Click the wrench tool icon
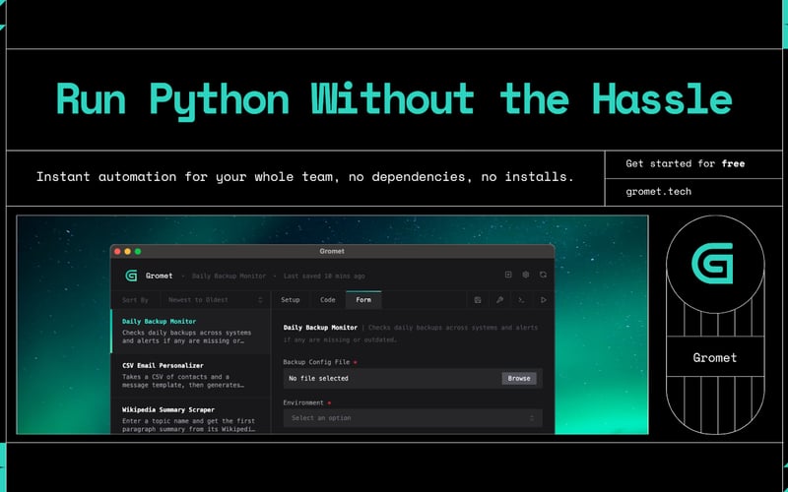The width and height of the screenshot is (788, 492). [x=499, y=299]
